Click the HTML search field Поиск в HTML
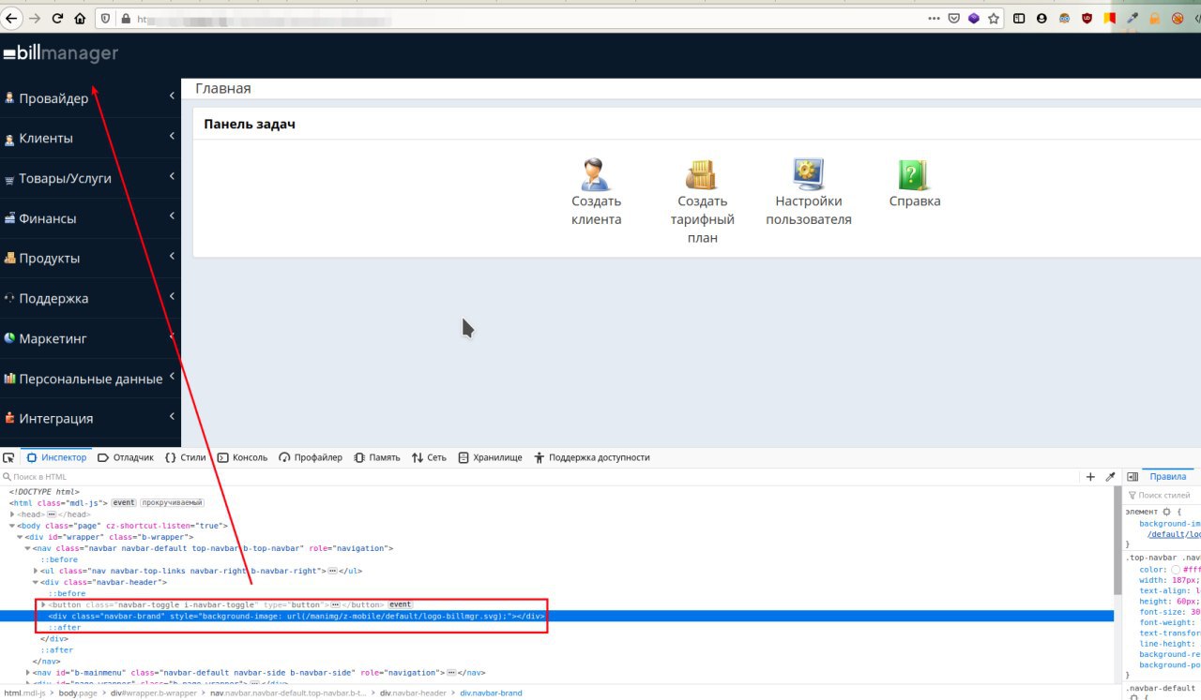 coord(540,477)
